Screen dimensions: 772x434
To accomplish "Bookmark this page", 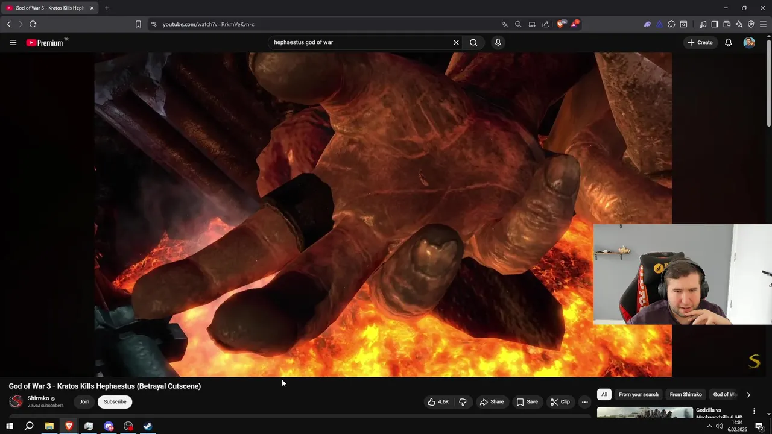I will pyautogui.click(x=138, y=24).
